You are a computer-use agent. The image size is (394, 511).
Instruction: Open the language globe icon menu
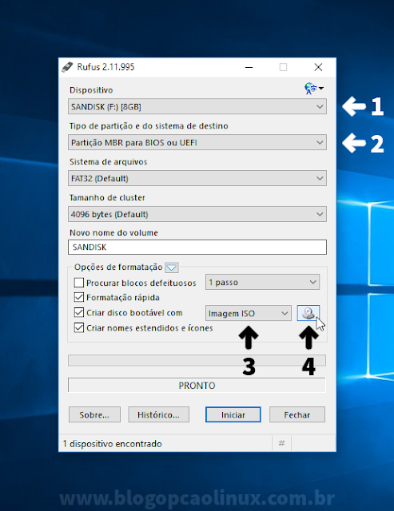pos(314,89)
